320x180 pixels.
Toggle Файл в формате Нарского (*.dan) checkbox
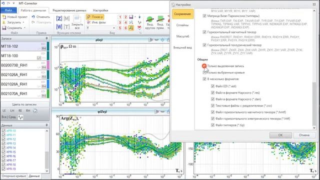point(212,99)
